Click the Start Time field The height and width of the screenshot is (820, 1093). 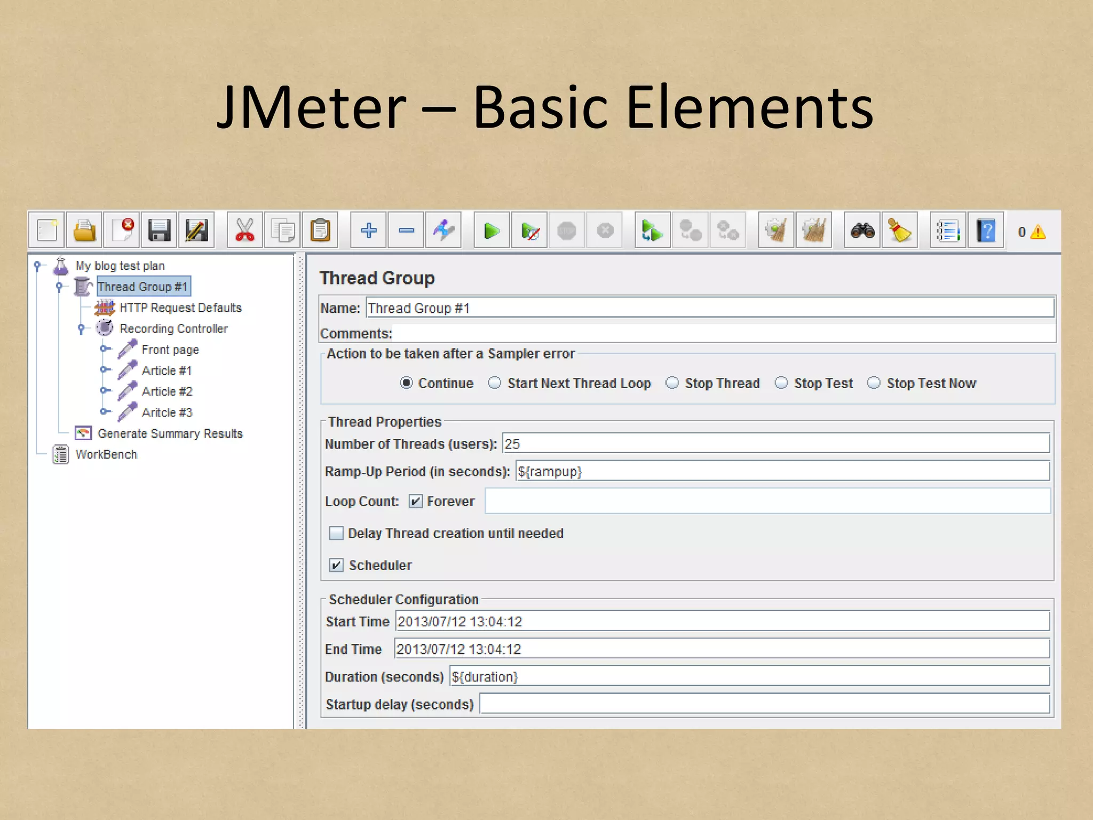723,621
